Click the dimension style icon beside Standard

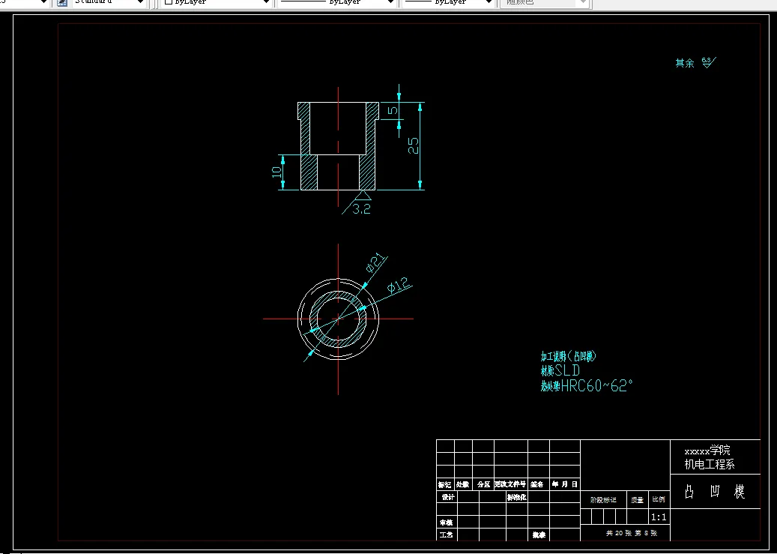tap(62, 2)
